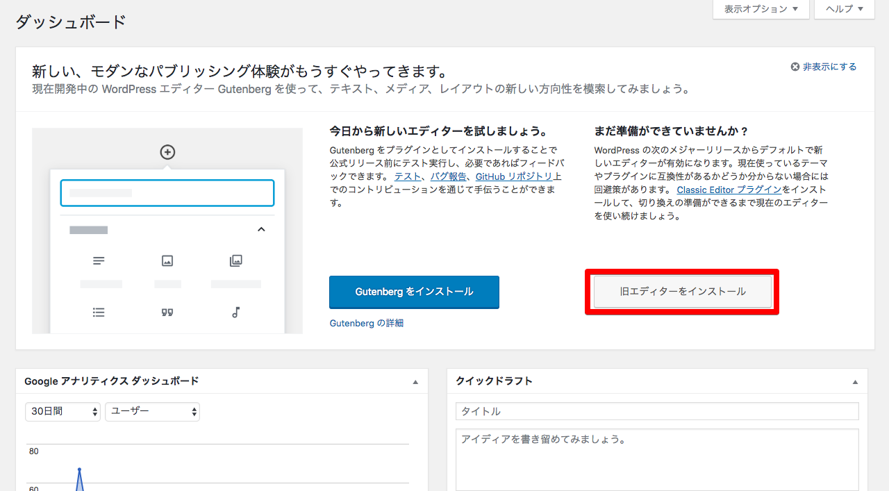The image size is (889, 491).
Task: Collapse the Google アナリティクス ダッシュボード widget
Action: [415, 382]
